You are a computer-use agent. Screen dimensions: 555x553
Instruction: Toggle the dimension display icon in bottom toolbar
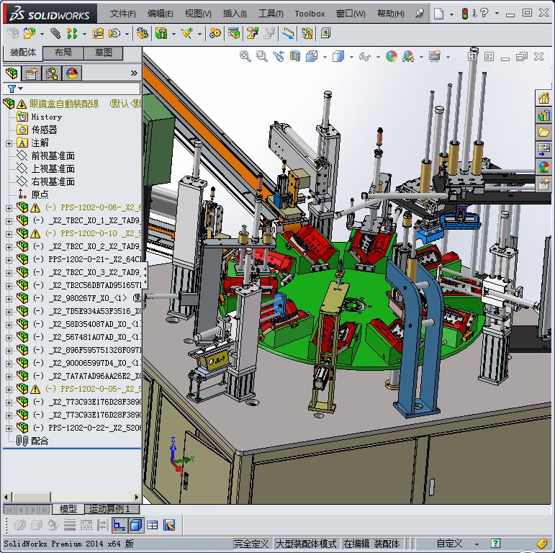point(119,525)
